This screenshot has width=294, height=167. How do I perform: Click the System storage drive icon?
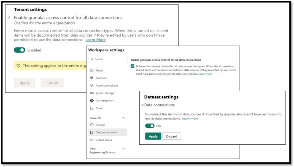tap(92, 93)
